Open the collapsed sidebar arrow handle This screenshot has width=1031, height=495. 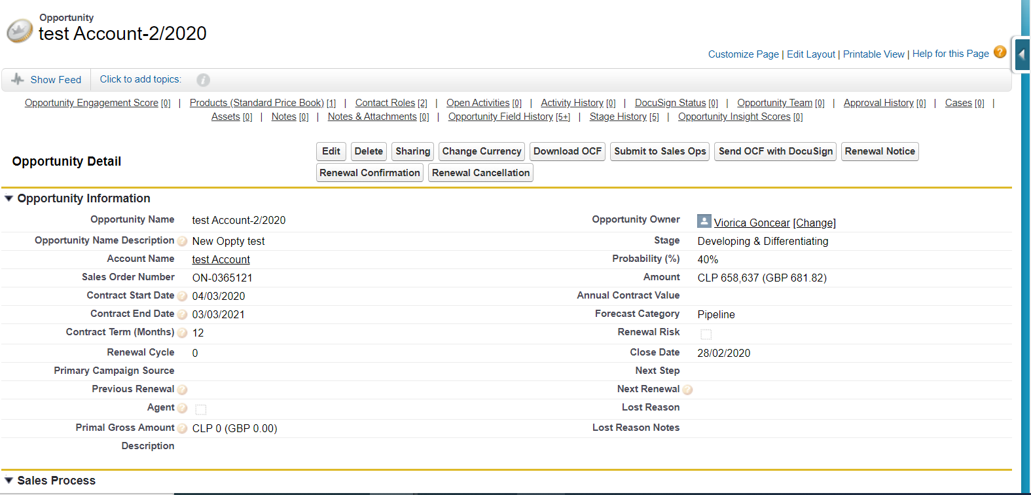coord(1021,55)
